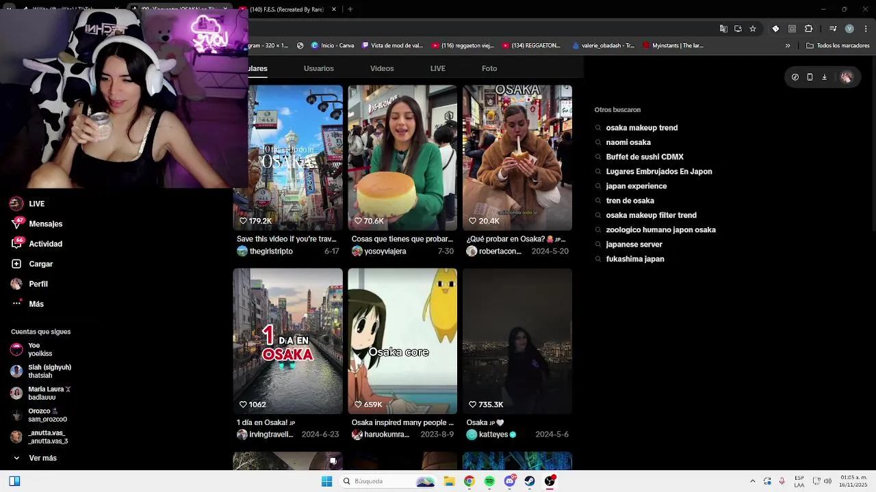876x492 pixels.
Task: Open Todos los marcadores folder
Action: pos(838,46)
